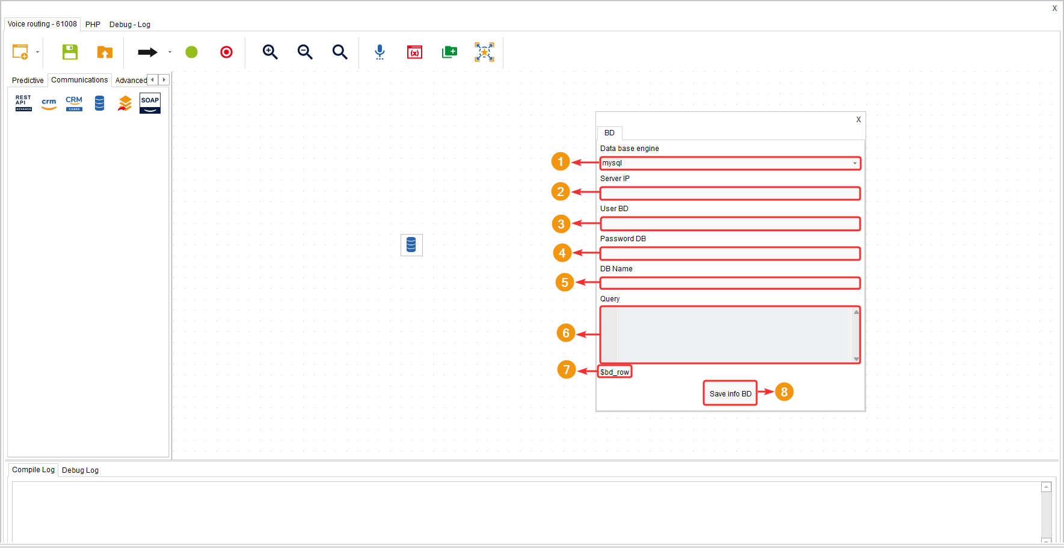The width and height of the screenshot is (1064, 548).
Task: Close the main window with X
Action: click(1054, 8)
